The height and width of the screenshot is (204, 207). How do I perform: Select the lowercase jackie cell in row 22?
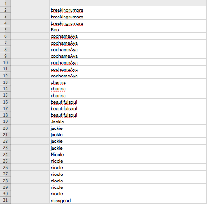click(69, 141)
